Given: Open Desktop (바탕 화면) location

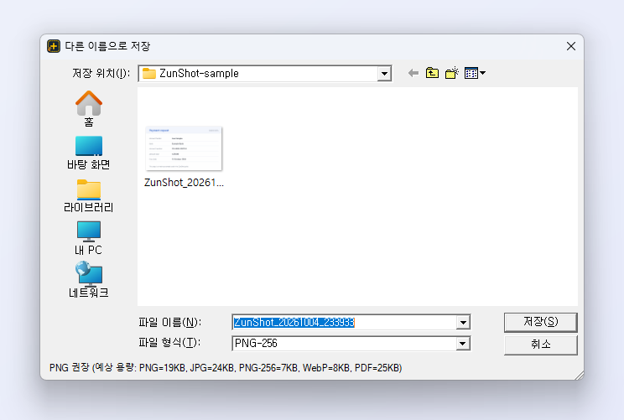Looking at the screenshot, I should coord(89,153).
